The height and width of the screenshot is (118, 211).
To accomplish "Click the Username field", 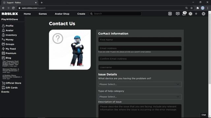I will [140, 67].
